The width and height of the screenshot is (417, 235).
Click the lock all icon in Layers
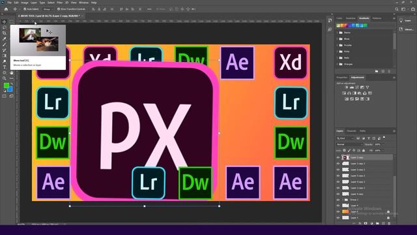(364, 151)
